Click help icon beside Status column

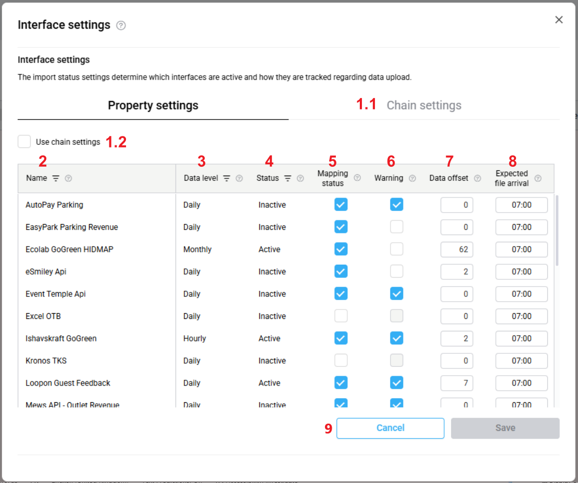300,178
